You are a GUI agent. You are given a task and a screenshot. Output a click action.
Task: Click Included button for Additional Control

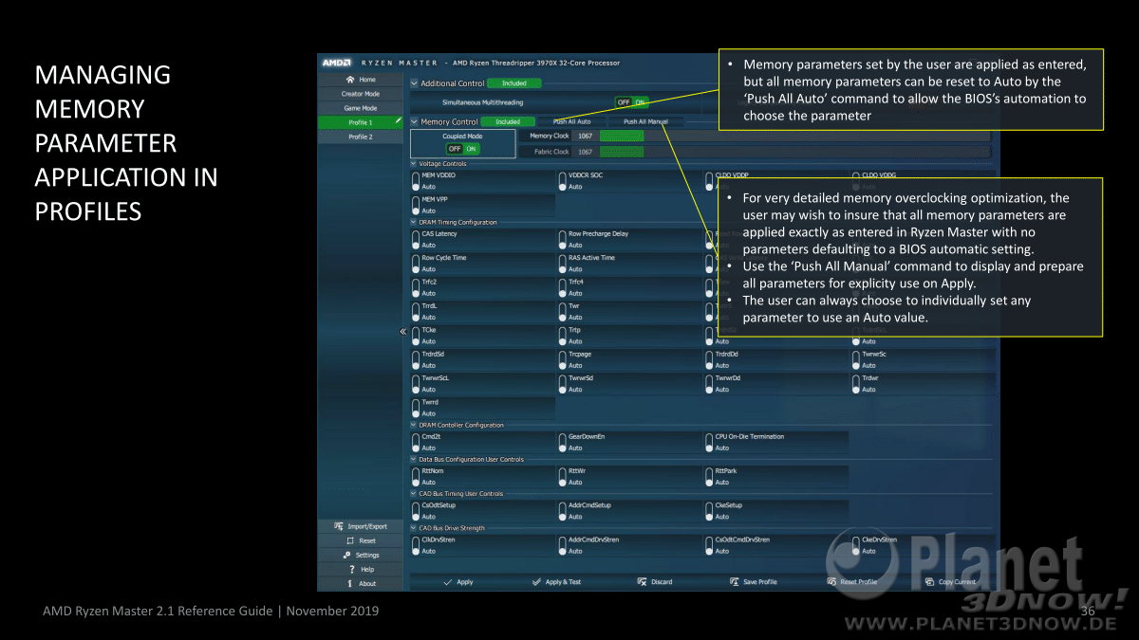[514, 83]
